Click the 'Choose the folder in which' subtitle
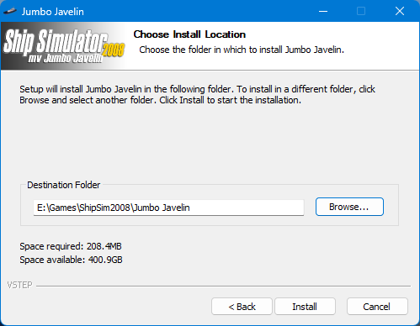 (x=242, y=50)
